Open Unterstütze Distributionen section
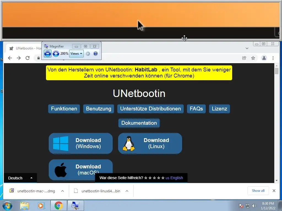 pyautogui.click(x=151, y=109)
